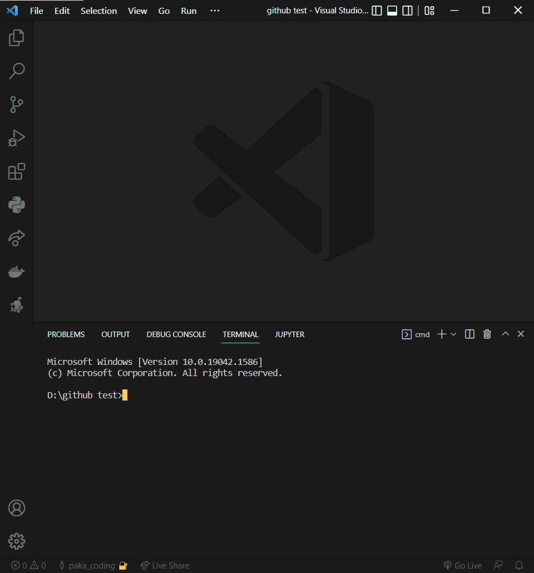Open the Extensions view
This screenshot has width=534, height=573.
[17, 171]
